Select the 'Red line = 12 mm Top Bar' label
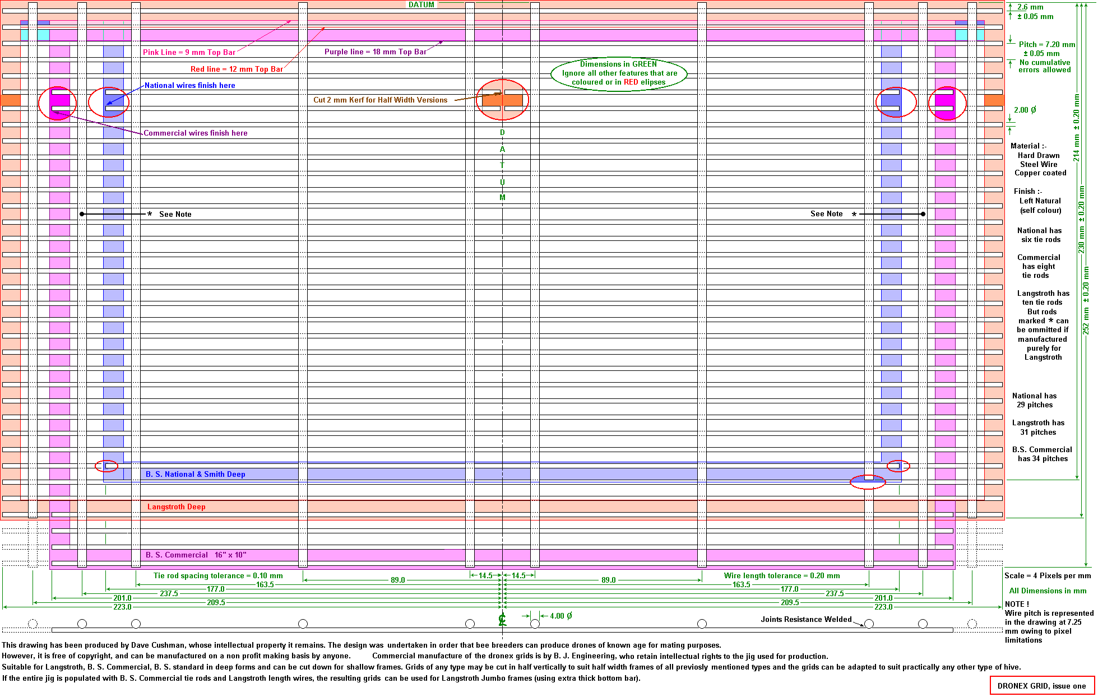Image resolution: width=1098 pixels, height=697 pixels. pyautogui.click(x=237, y=69)
